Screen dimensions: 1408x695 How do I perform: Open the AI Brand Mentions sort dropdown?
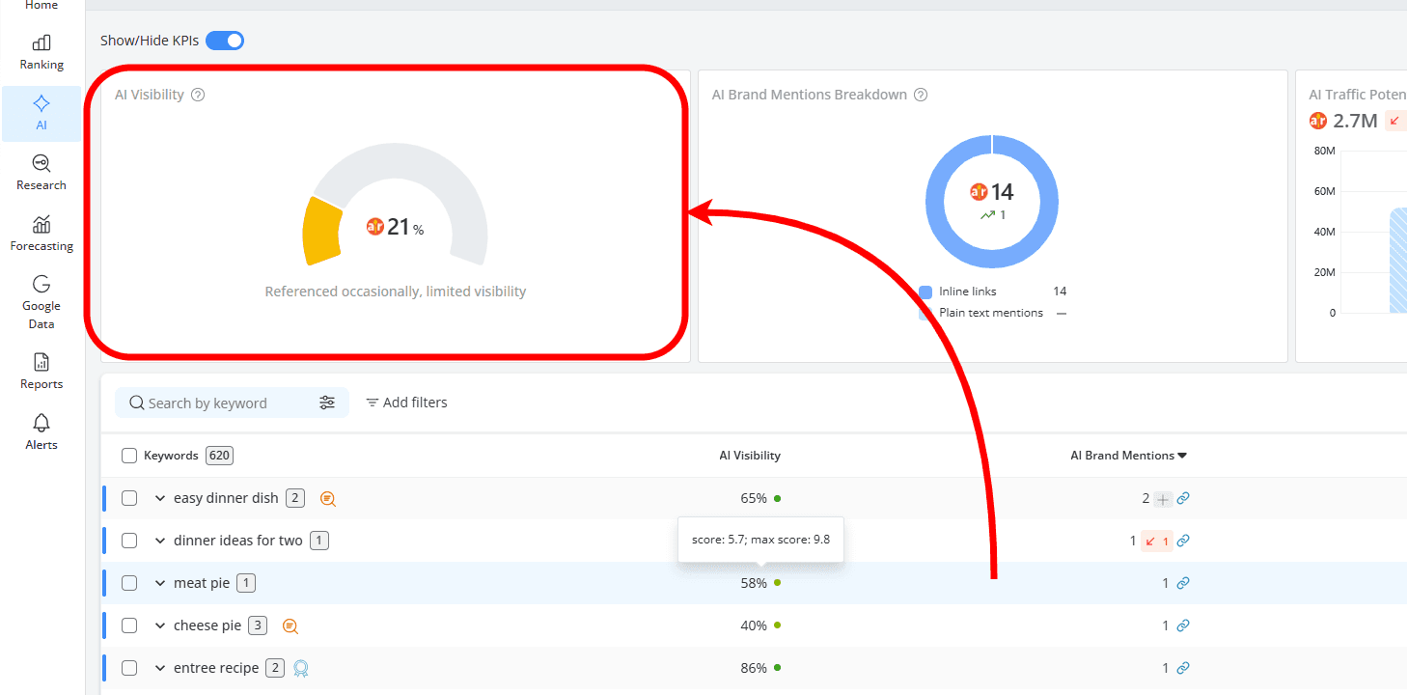click(1181, 455)
